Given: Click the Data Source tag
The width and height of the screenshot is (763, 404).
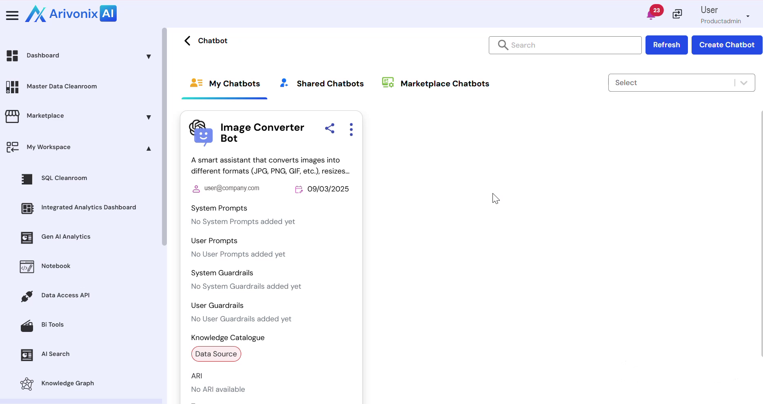Looking at the screenshot, I should click(x=216, y=354).
